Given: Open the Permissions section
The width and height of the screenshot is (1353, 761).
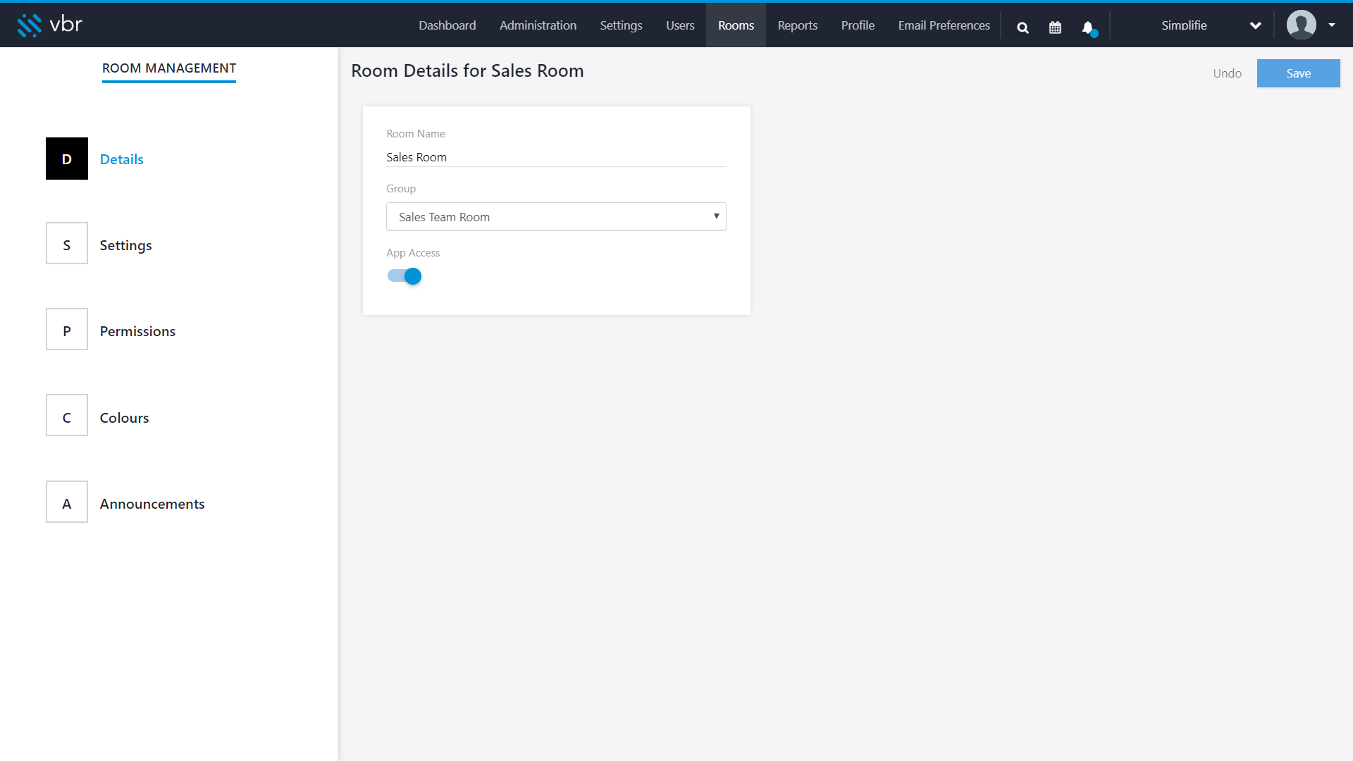Looking at the screenshot, I should click(x=137, y=331).
